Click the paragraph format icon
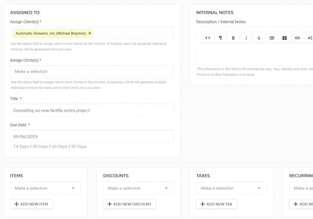This screenshot has height=219, width=313. pos(220,38)
